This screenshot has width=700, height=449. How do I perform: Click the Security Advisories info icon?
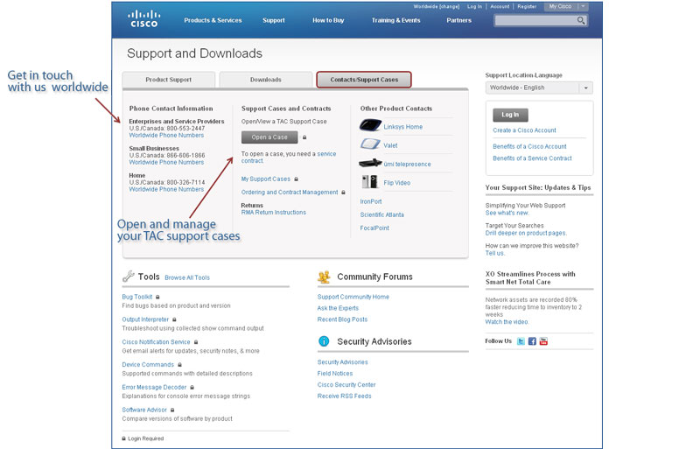coord(324,341)
